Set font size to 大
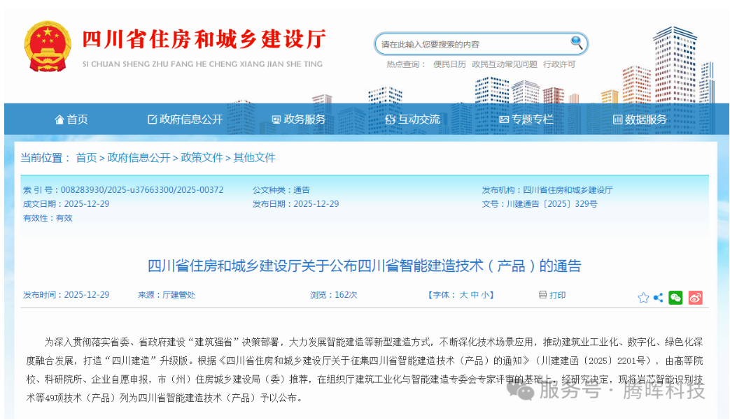The width and height of the screenshot is (730, 420). click(463, 295)
